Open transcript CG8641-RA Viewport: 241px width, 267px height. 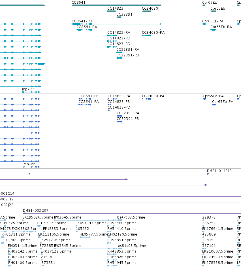click(x=119, y=30)
